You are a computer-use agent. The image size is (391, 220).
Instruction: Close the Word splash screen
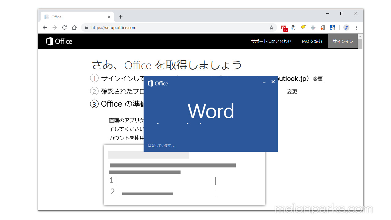point(273,82)
